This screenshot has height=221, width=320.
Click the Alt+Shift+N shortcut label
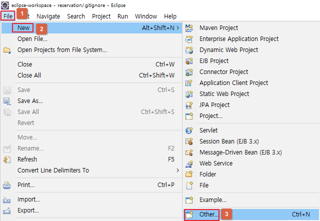pos(158,28)
